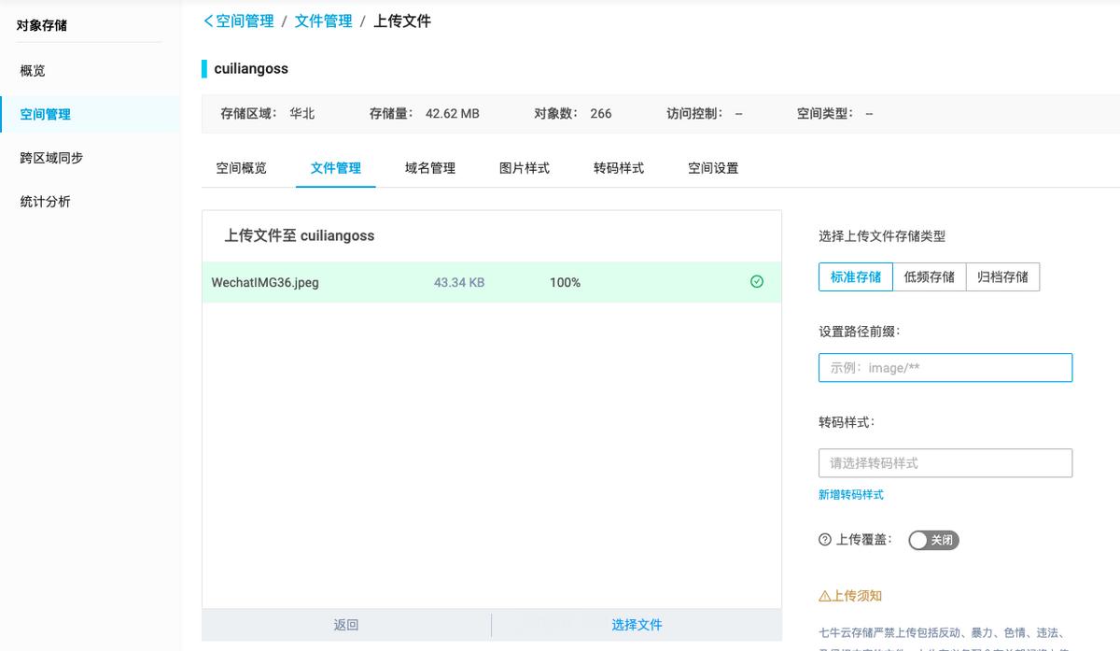The image size is (1120, 651).
Task: Switch to the 域名管理 tab
Action: point(430,168)
